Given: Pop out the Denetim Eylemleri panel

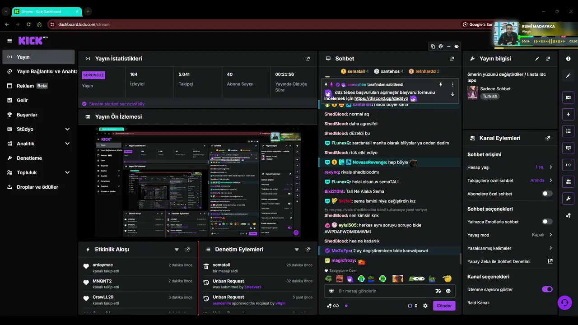Looking at the screenshot, I should (x=308, y=249).
